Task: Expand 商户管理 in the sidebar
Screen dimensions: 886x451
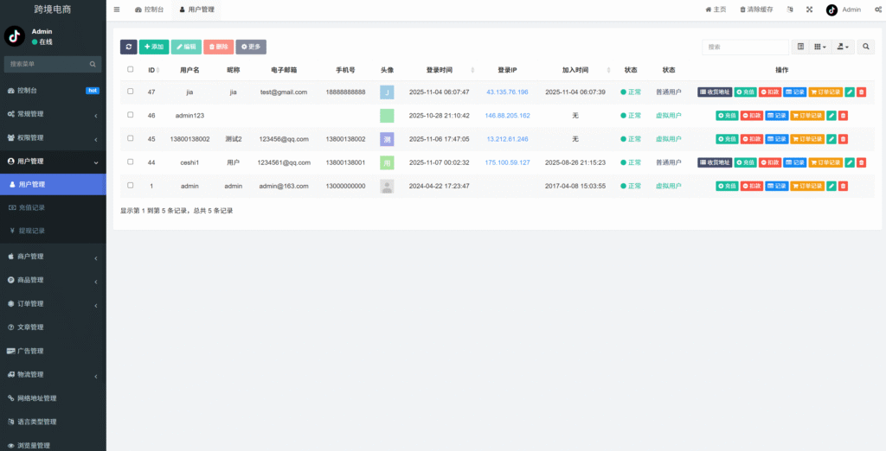Action: point(53,257)
